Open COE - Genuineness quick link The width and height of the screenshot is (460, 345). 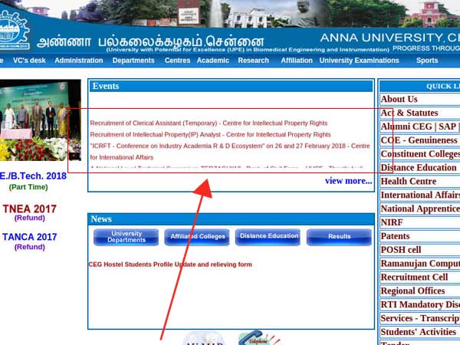419,140
